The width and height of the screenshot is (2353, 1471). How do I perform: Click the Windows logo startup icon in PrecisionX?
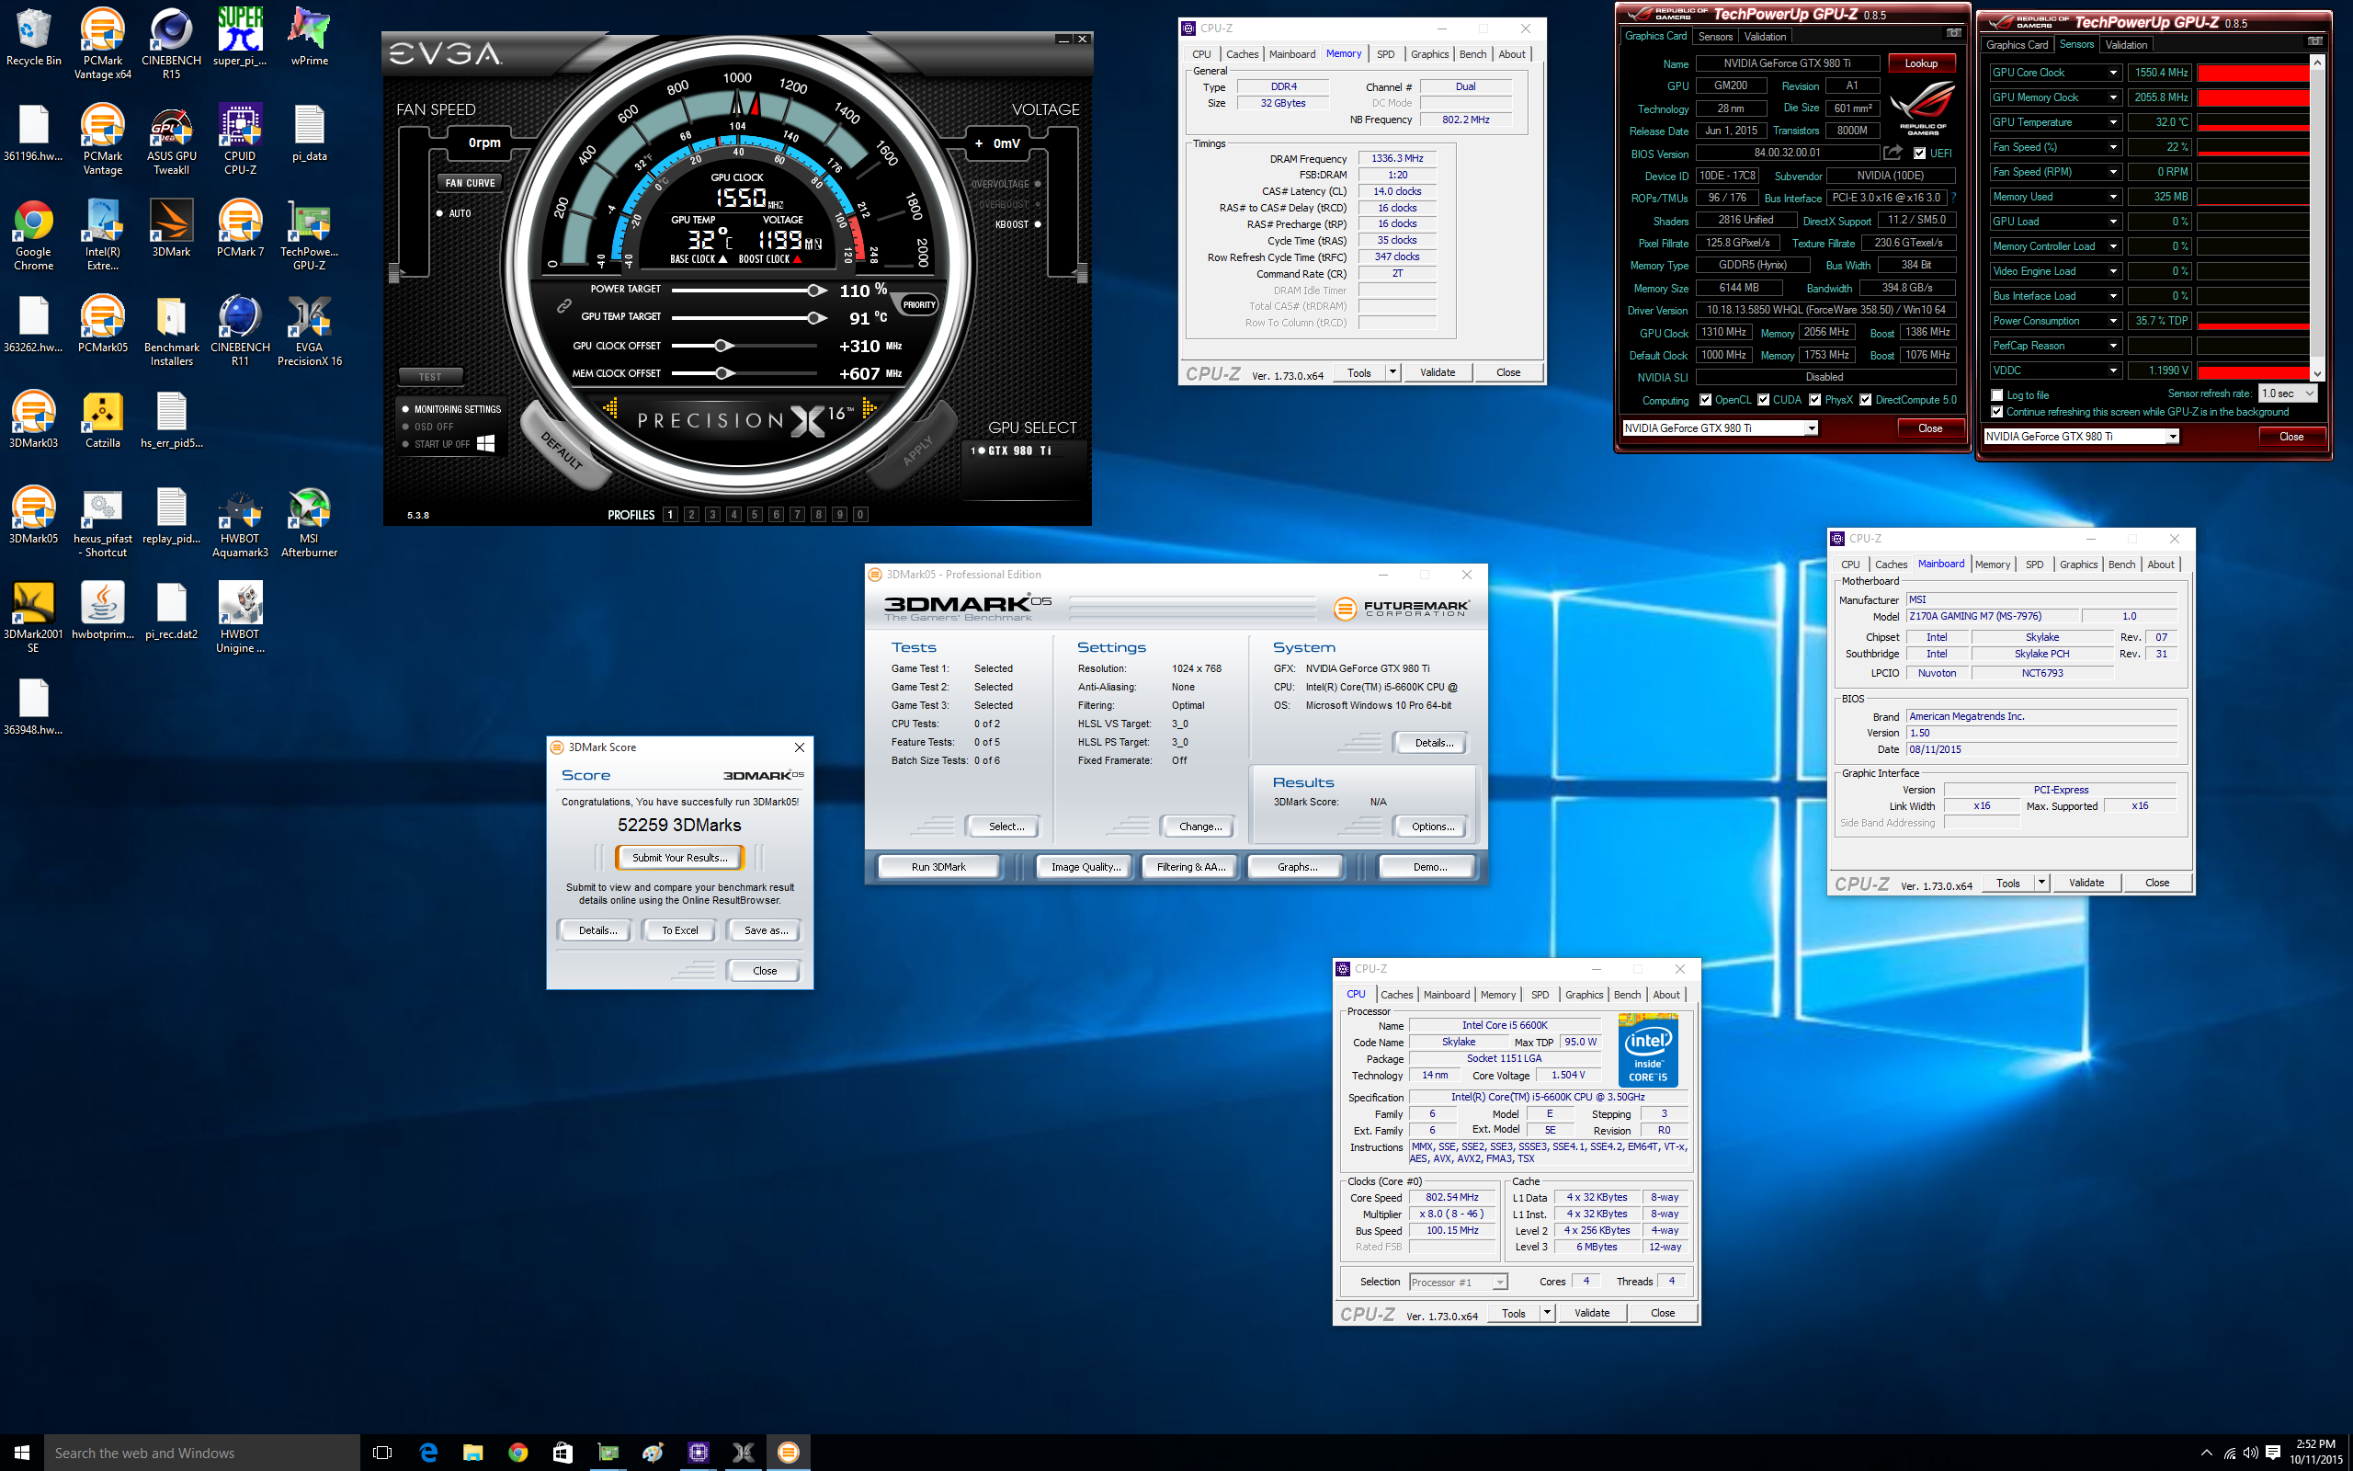[486, 444]
